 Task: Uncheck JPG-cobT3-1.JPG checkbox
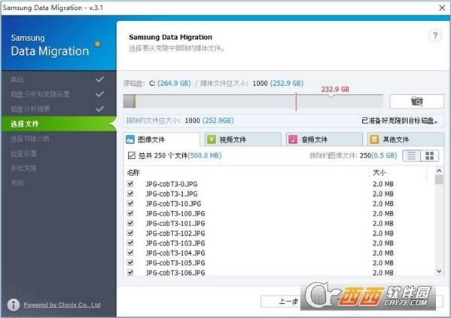[x=130, y=194]
